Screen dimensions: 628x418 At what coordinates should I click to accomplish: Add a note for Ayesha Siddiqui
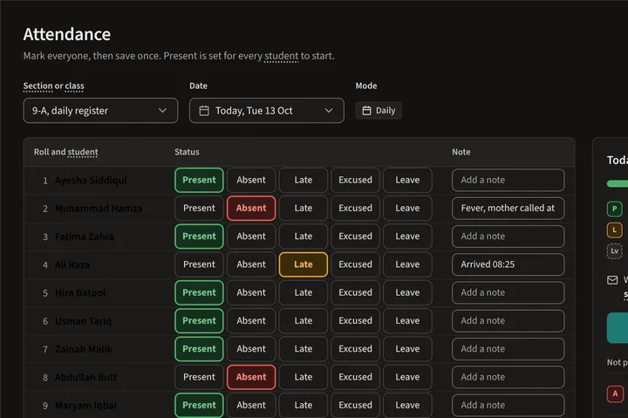point(509,180)
